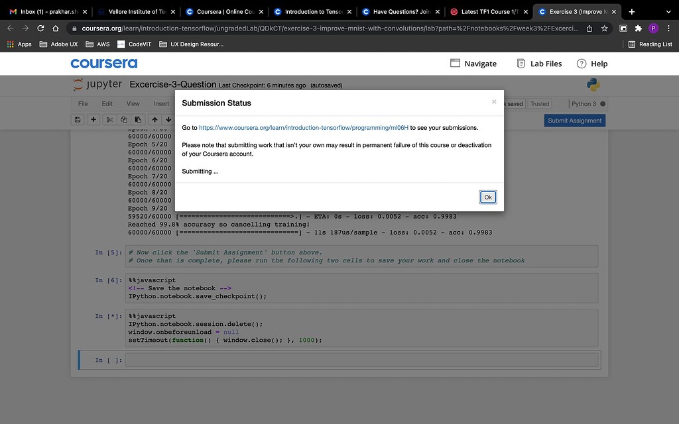
Task: Open Lab Files via the clipboard icon
Action: 521,64
